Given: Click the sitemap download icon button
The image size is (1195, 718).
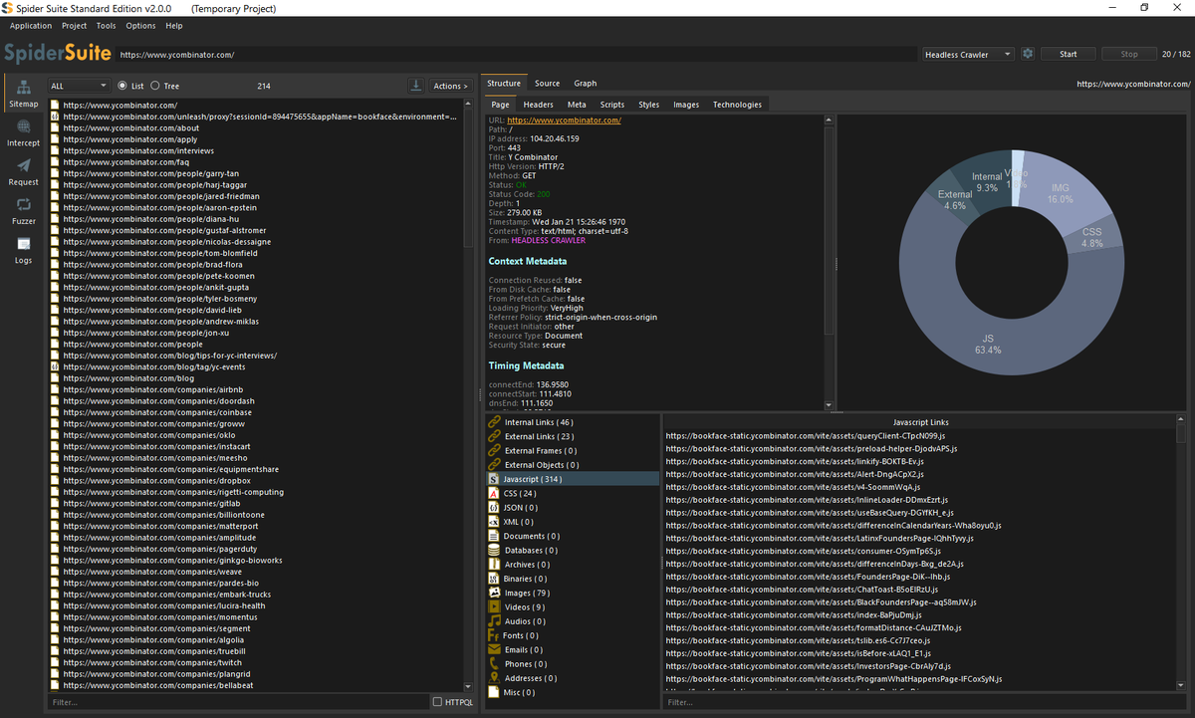Looking at the screenshot, I should click(x=416, y=86).
